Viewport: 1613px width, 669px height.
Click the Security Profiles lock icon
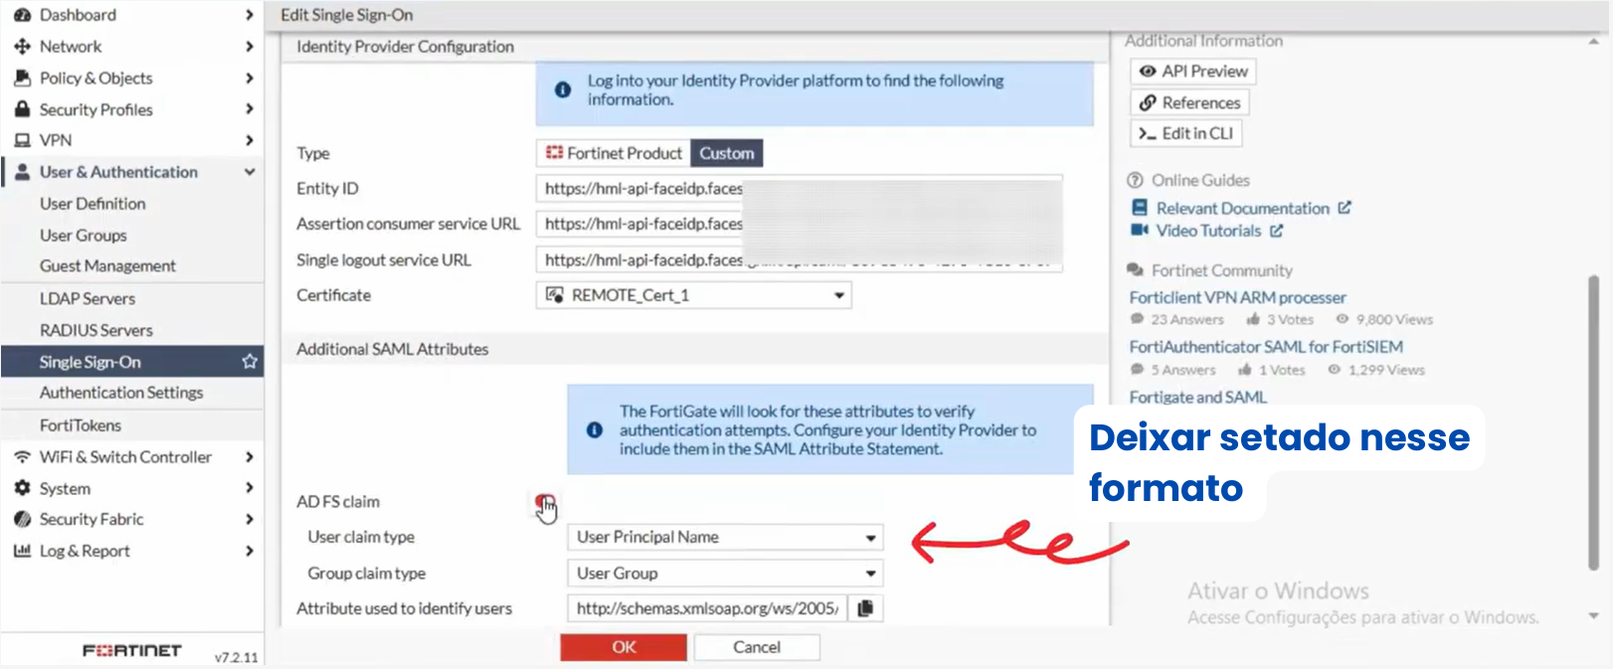coord(22,109)
